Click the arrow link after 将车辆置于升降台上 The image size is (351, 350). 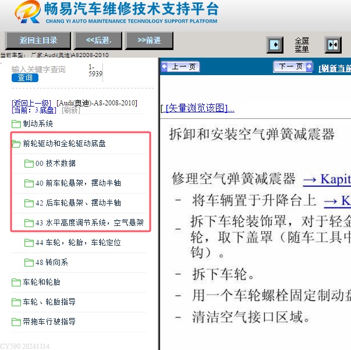click(x=338, y=201)
